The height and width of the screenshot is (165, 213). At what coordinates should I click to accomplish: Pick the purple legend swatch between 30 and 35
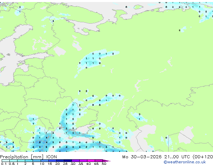pos(76,161)
